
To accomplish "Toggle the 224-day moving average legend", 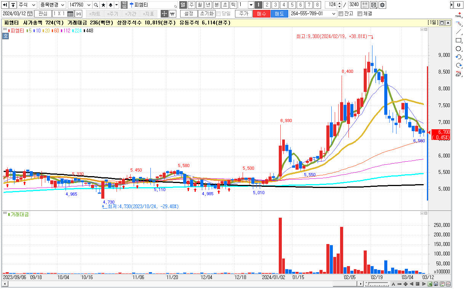I will click(77, 30).
